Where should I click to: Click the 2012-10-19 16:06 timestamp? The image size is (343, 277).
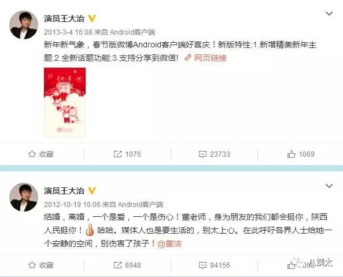click(x=72, y=205)
